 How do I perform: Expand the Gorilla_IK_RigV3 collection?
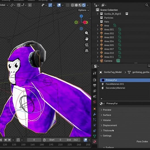click(x=98, y=14)
